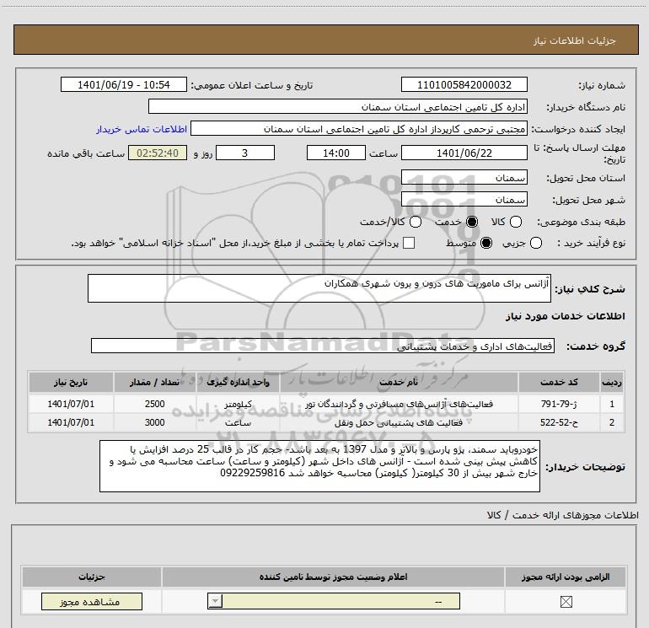Click the remaining time field 02:52:40

(158, 153)
